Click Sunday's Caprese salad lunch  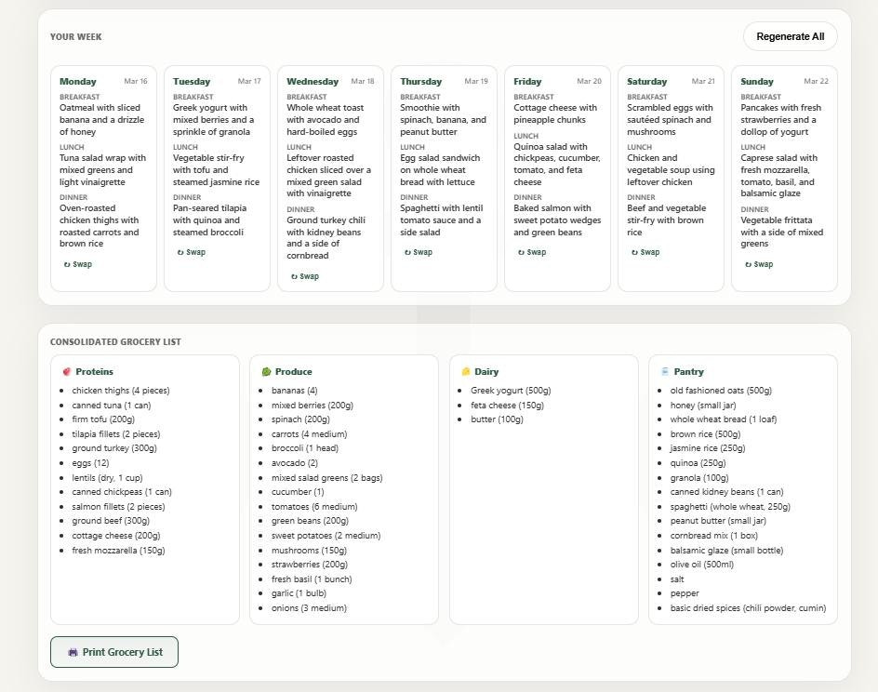point(778,176)
